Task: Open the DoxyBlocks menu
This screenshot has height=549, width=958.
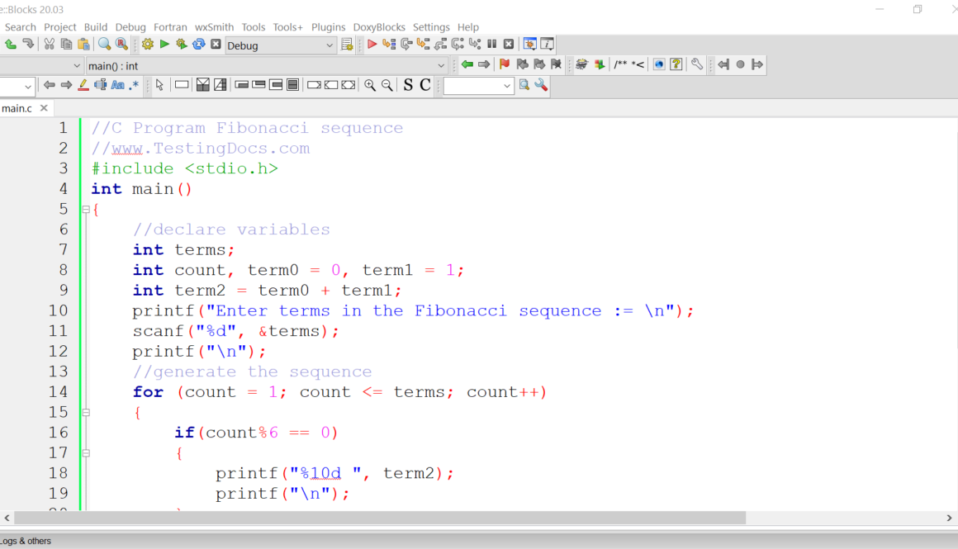Action: 379,27
